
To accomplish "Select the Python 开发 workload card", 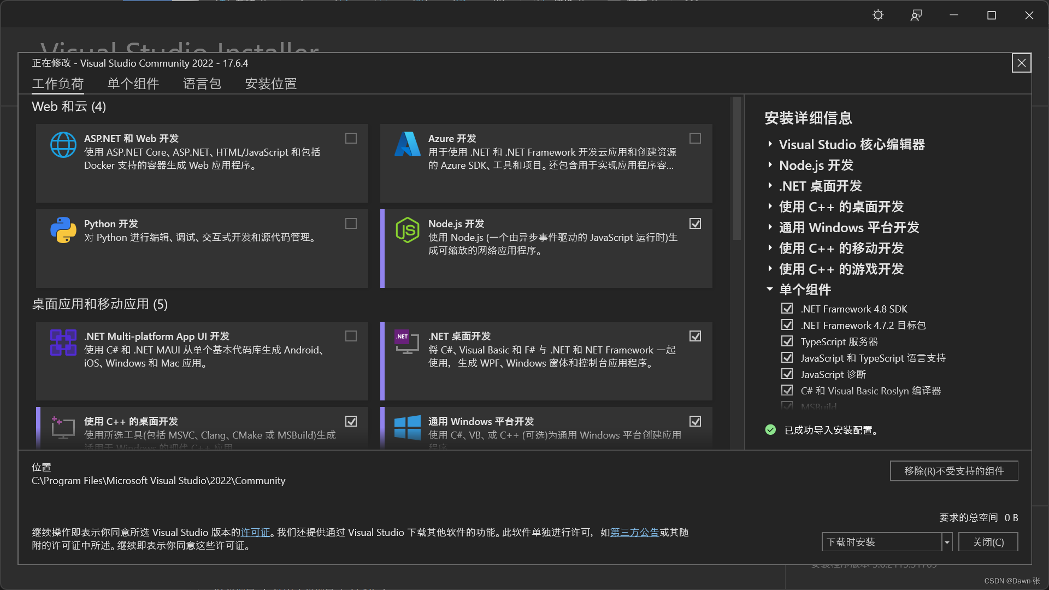I will (x=202, y=249).
